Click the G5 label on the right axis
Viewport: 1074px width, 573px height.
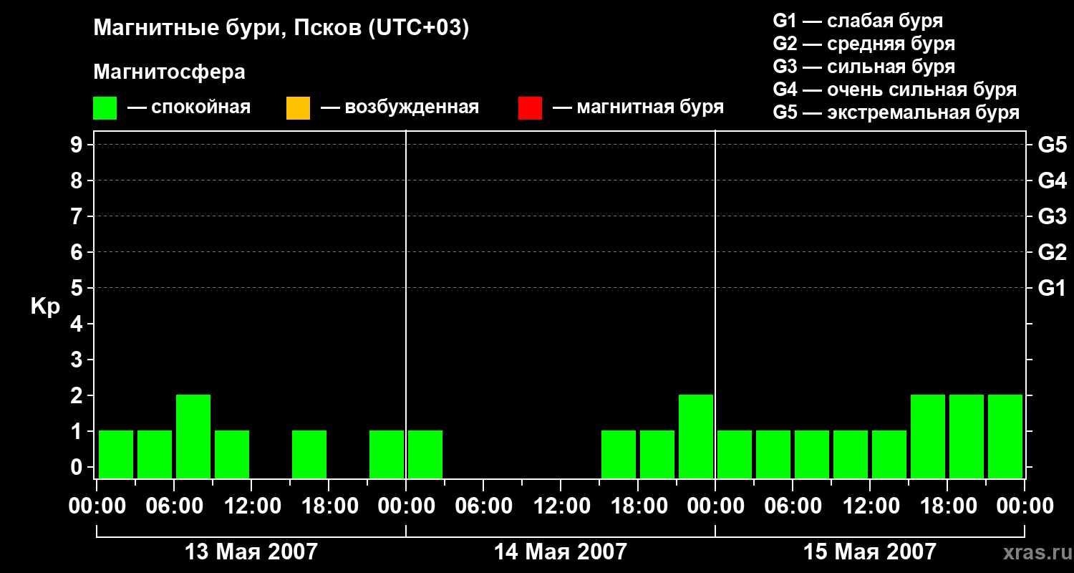[1053, 145]
